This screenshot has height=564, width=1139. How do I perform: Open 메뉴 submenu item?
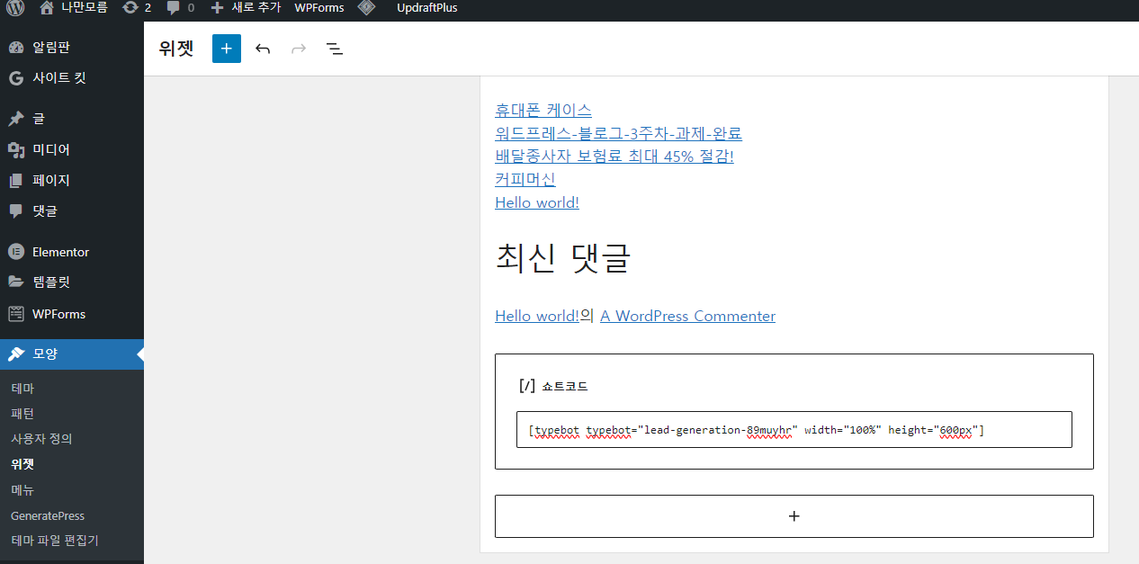tap(22, 490)
